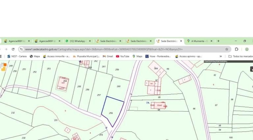Viewport: 253px width, 140px height.
Task: Open the YouTube bookmark
Action: coord(123,56)
